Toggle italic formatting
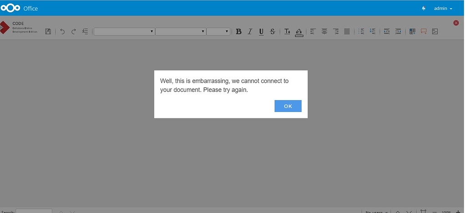Image resolution: width=466 pixels, height=213 pixels. pos(250,31)
